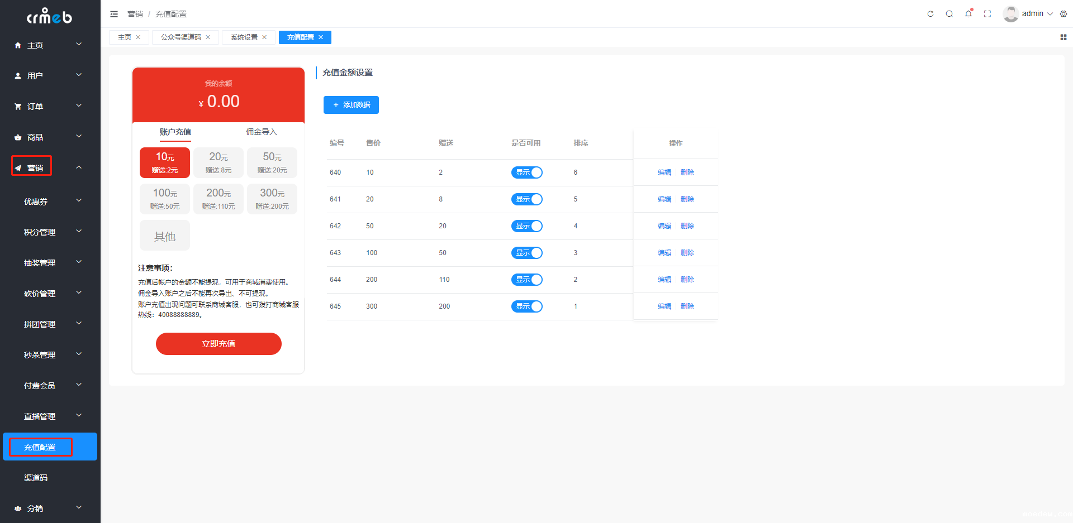Toggle availability switch for row 640
The image size is (1073, 523).
tap(526, 172)
